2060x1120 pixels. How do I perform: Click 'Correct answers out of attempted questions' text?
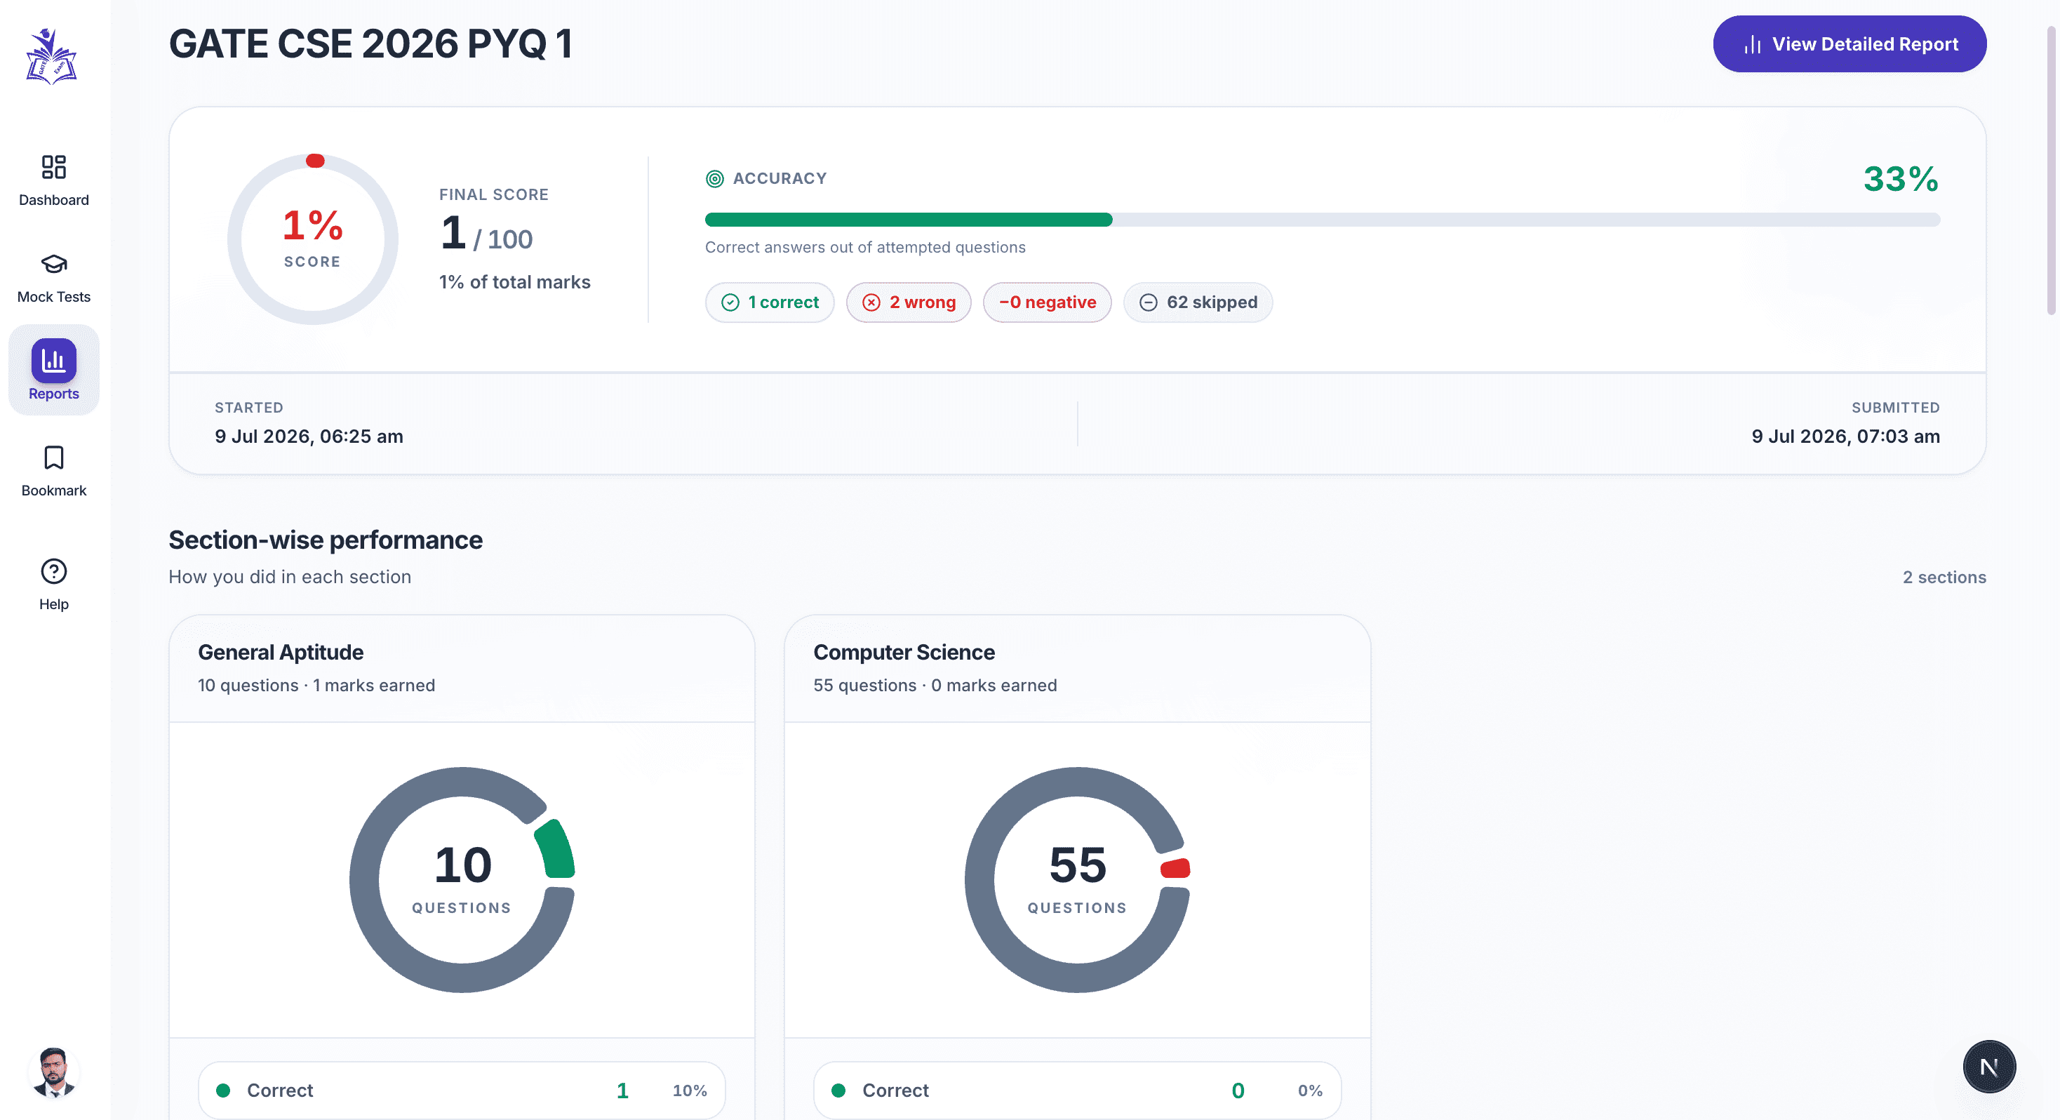coord(865,247)
